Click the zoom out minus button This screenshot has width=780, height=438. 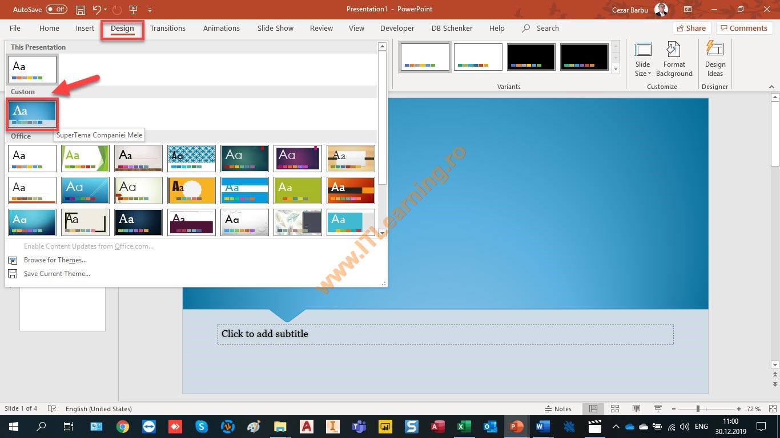673,409
